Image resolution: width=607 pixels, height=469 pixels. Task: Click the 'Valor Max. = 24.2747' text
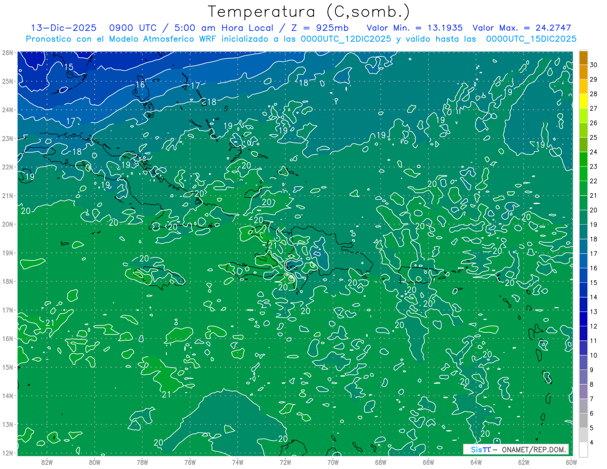coord(522,28)
